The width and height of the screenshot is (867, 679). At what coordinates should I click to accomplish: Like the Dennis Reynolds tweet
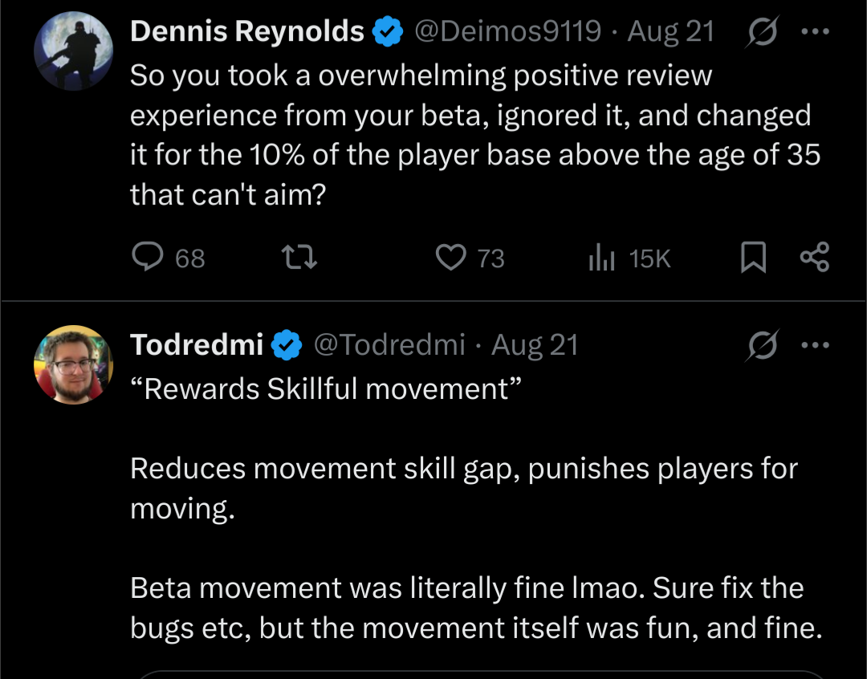click(x=451, y=258)
